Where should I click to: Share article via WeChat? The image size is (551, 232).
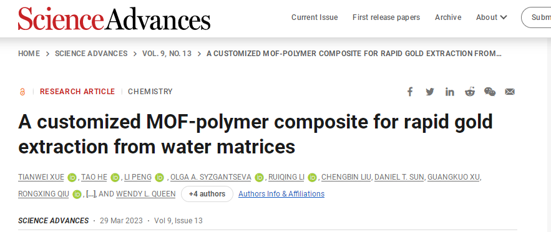click(490, 92)
